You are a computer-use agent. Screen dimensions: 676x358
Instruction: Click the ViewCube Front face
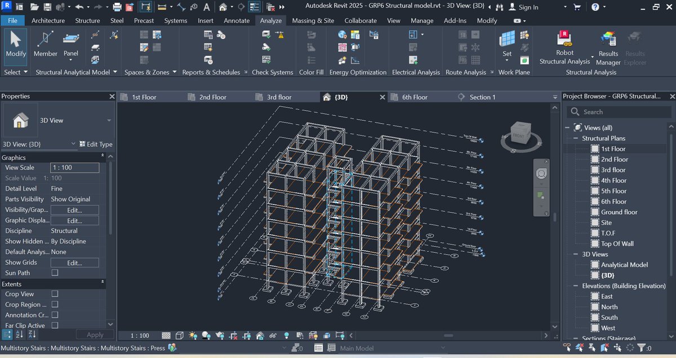pos(518,136)
